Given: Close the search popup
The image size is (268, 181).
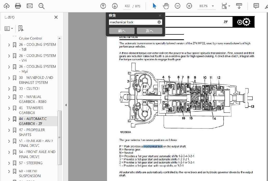Looking at the screenshot, I should [x=160, y=16].
